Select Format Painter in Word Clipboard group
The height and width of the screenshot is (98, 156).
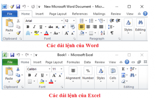(18, 33)
